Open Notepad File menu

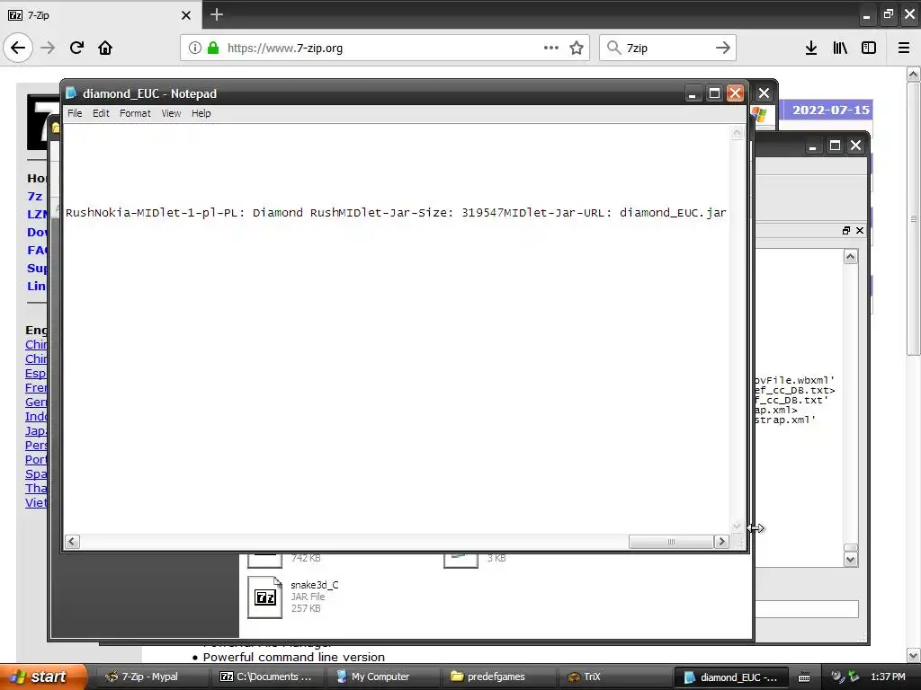coord(75,113)
